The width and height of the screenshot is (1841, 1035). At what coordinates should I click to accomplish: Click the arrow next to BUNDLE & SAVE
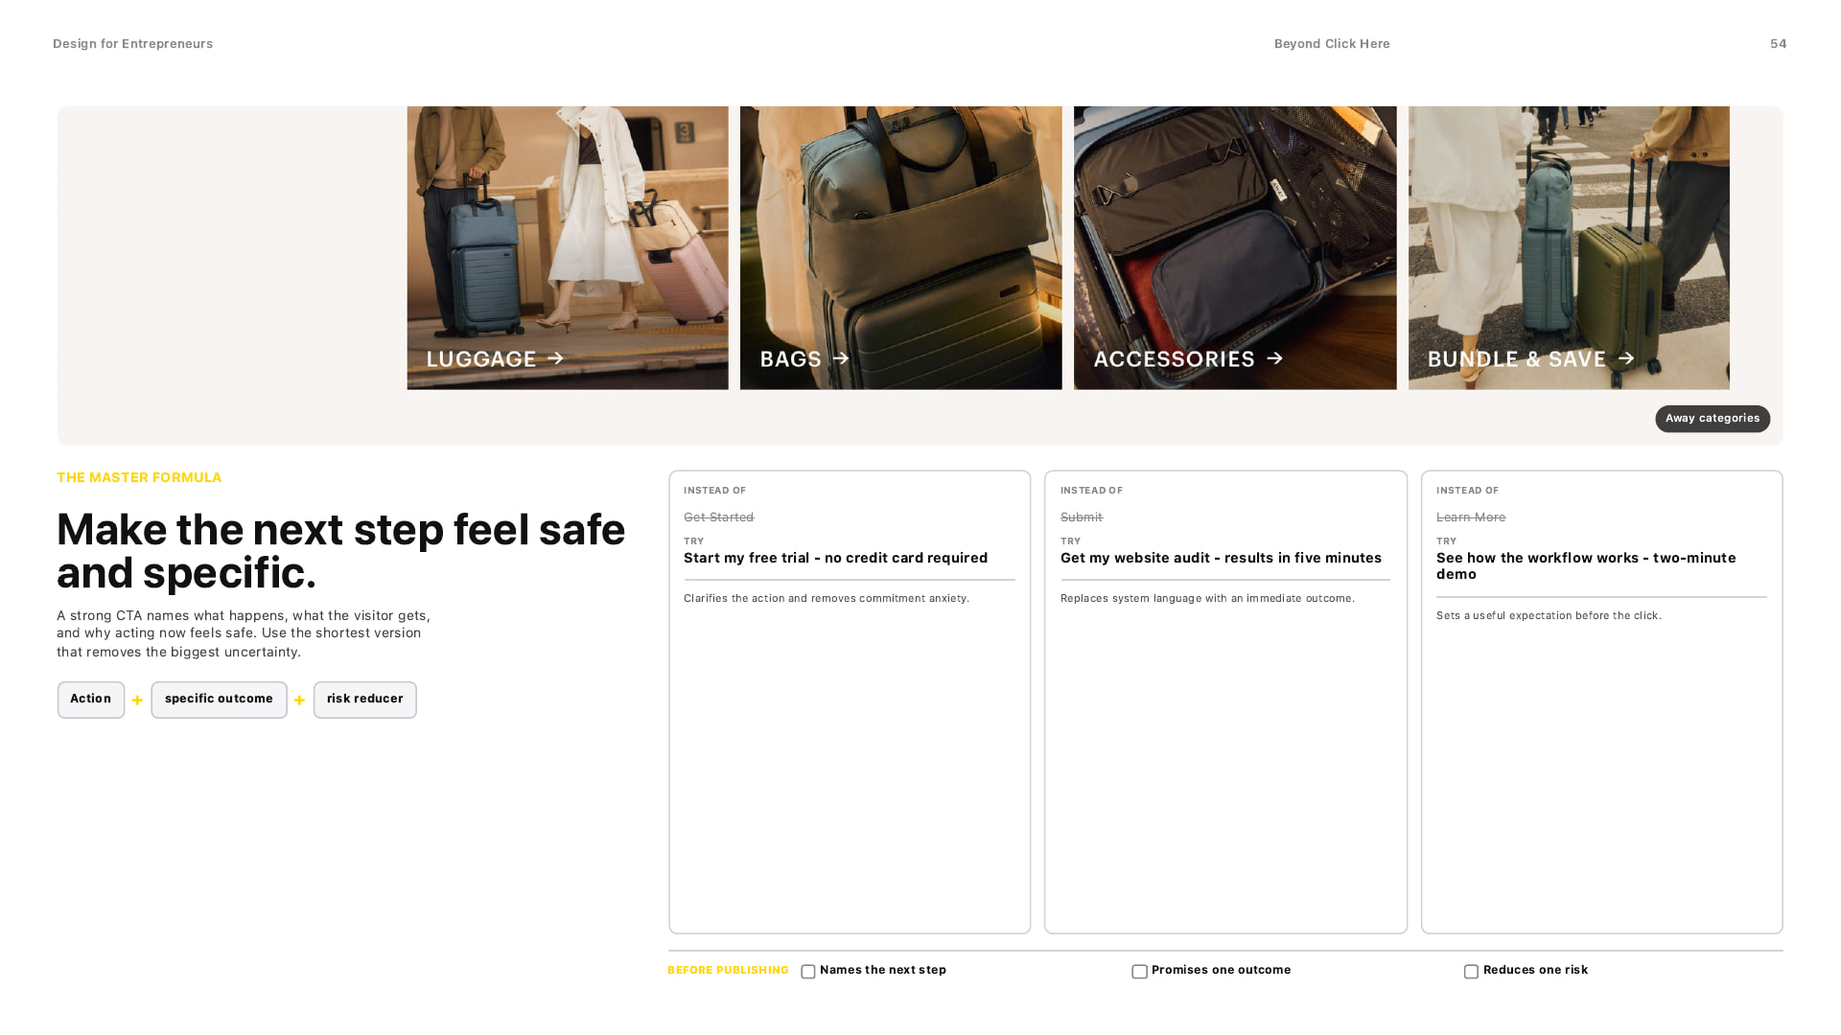tap(1626, 358)
